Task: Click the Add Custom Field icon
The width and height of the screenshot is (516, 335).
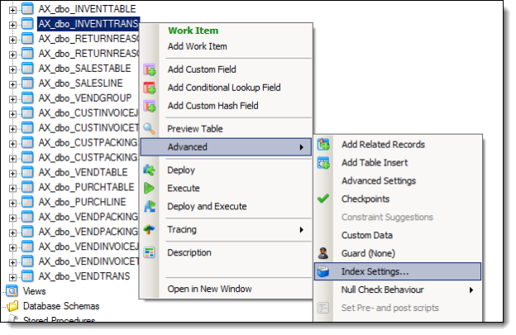Action: click(150, 69)
